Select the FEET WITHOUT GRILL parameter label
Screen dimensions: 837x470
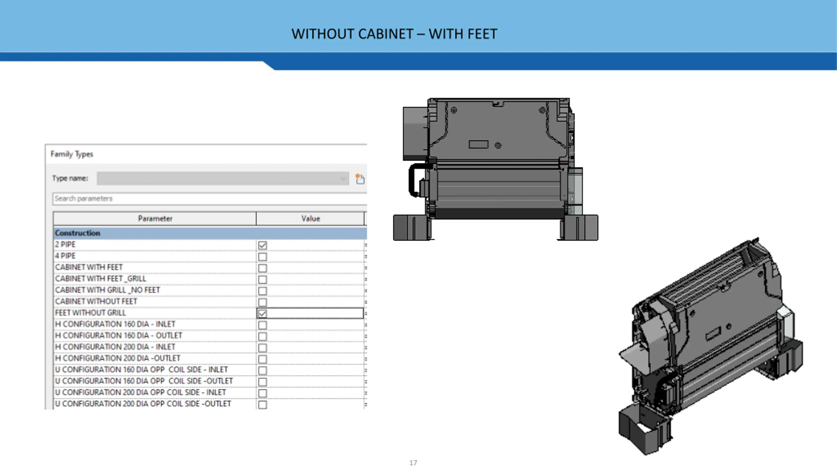[x=91, y=313]
